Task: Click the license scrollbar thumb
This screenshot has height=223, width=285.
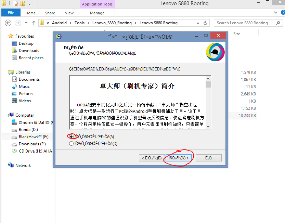Action: 208,84
